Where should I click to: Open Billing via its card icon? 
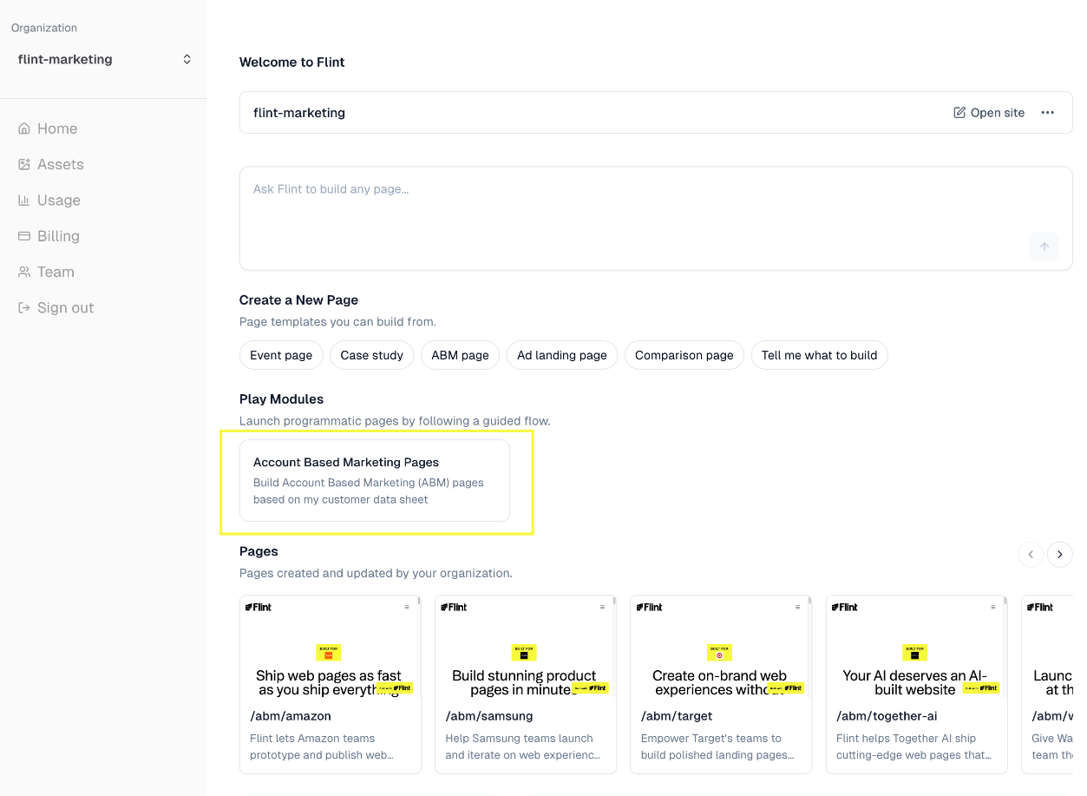(x=26, y=235)
